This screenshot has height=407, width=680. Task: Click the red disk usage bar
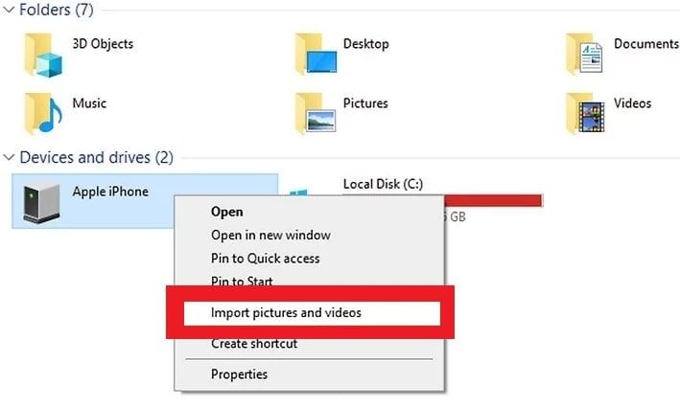[x=493, y=200]
